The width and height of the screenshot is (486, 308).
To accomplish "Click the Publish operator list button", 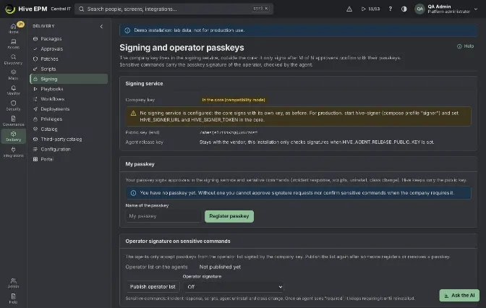I will click(153, 287).
